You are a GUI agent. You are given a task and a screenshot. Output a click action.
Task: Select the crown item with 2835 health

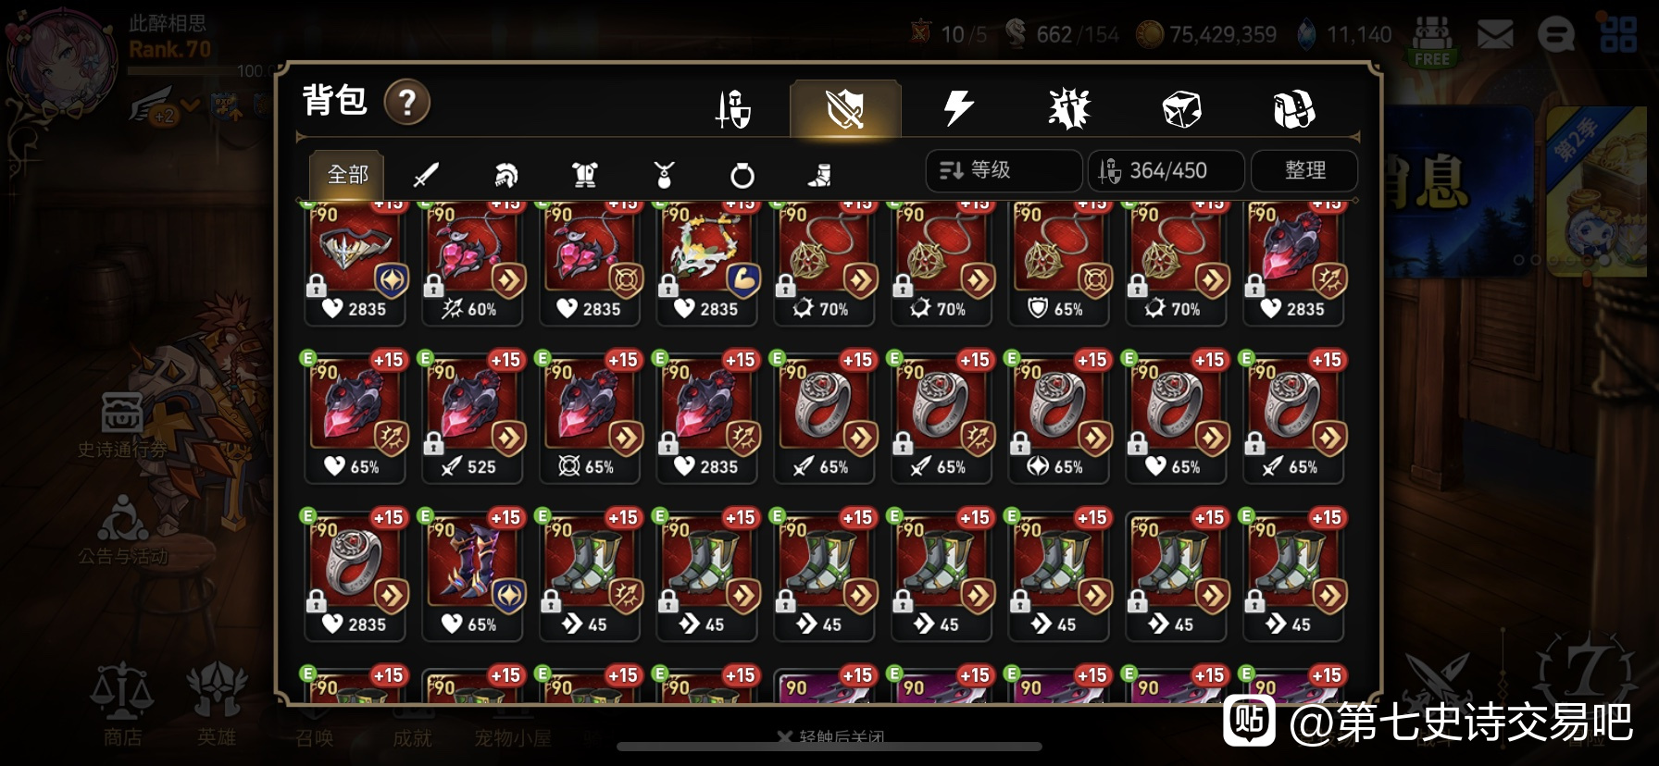[x=355, y=262]
